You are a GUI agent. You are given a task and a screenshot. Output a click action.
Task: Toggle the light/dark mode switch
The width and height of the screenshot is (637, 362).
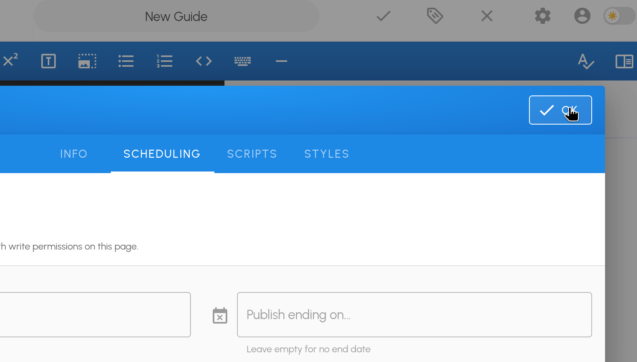click(620, 16)
